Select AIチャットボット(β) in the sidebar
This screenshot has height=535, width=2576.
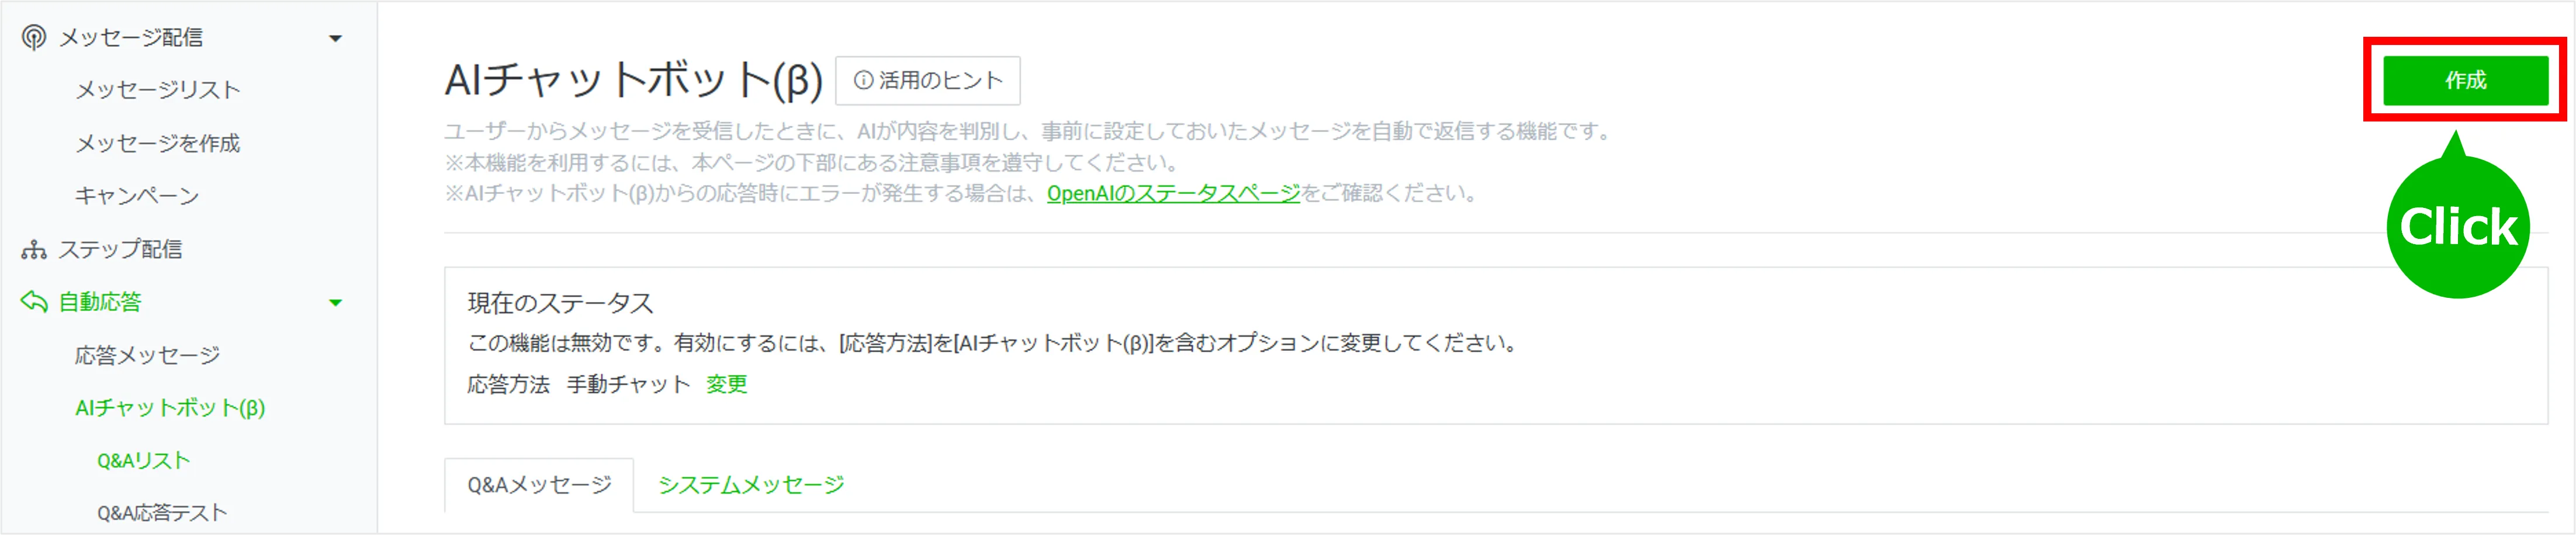(170, 408)
